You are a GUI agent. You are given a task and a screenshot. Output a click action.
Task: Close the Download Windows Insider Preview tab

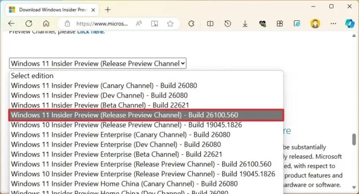(x=93, y=10)
